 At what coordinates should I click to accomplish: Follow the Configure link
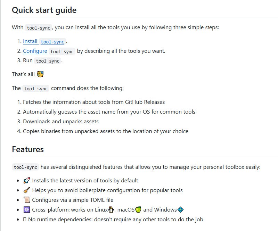pyautogui.click(x=35, y=51)
